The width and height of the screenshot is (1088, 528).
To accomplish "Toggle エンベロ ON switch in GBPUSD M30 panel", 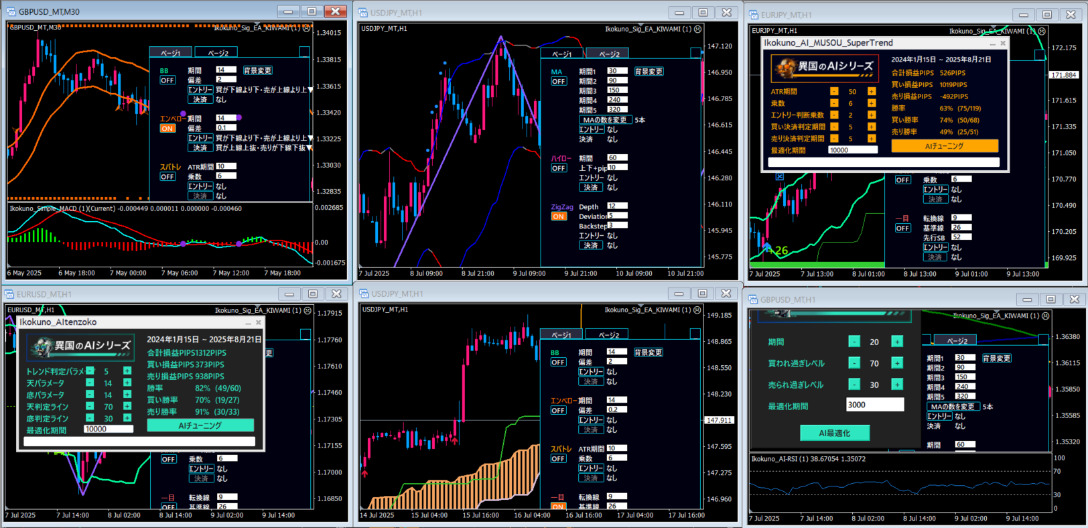I will [167, 129].
